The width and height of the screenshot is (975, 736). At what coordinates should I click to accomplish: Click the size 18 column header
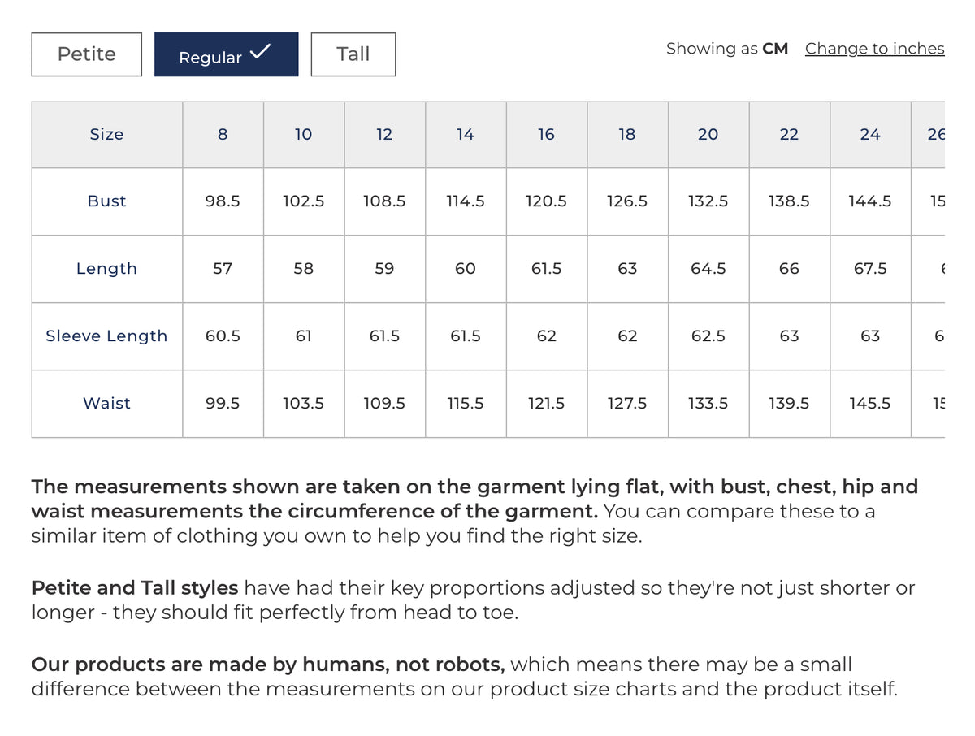[x=627, y=135]
